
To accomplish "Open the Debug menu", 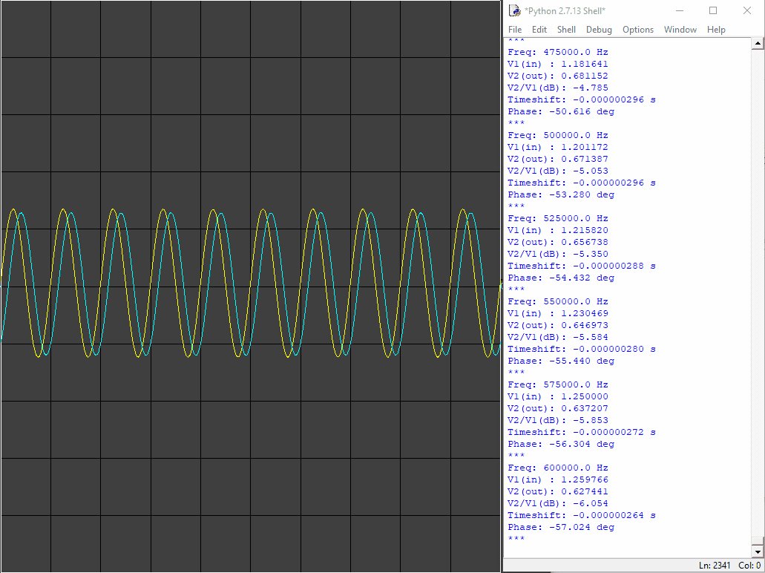I will click(599, 29).
